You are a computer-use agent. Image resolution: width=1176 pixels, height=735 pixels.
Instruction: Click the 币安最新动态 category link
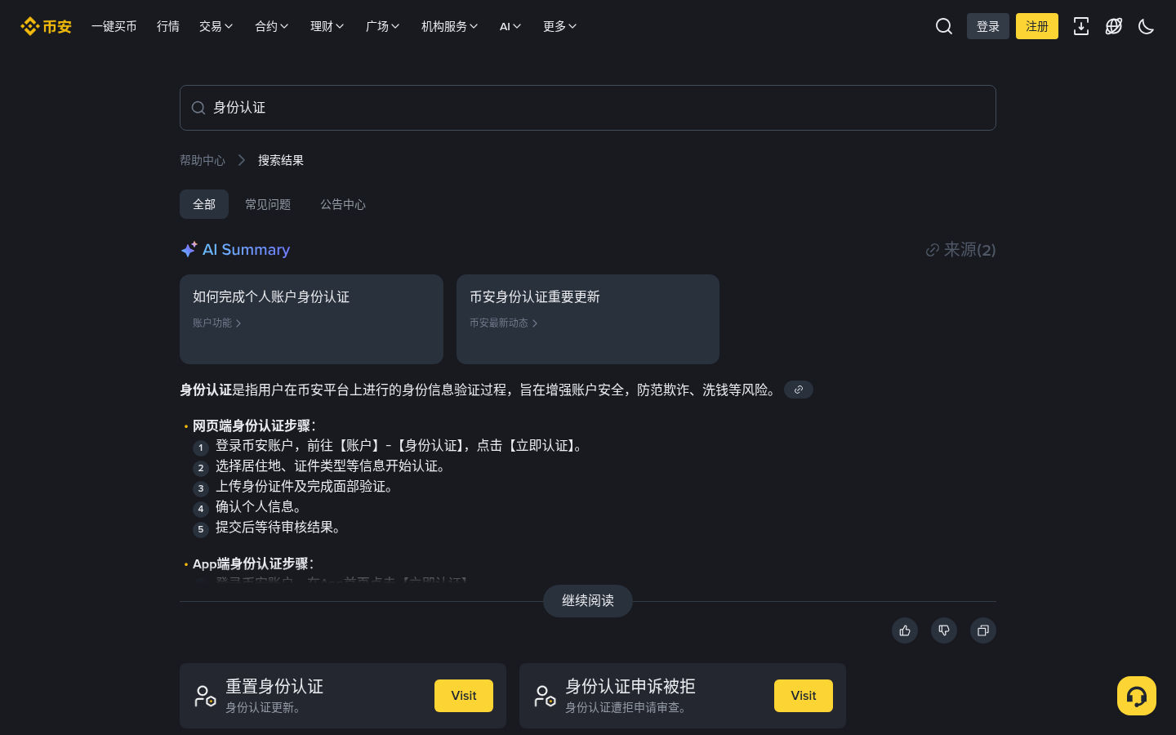(504, 323)
